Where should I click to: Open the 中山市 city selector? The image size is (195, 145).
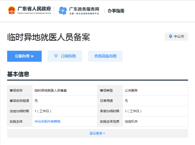click(176, 36)
